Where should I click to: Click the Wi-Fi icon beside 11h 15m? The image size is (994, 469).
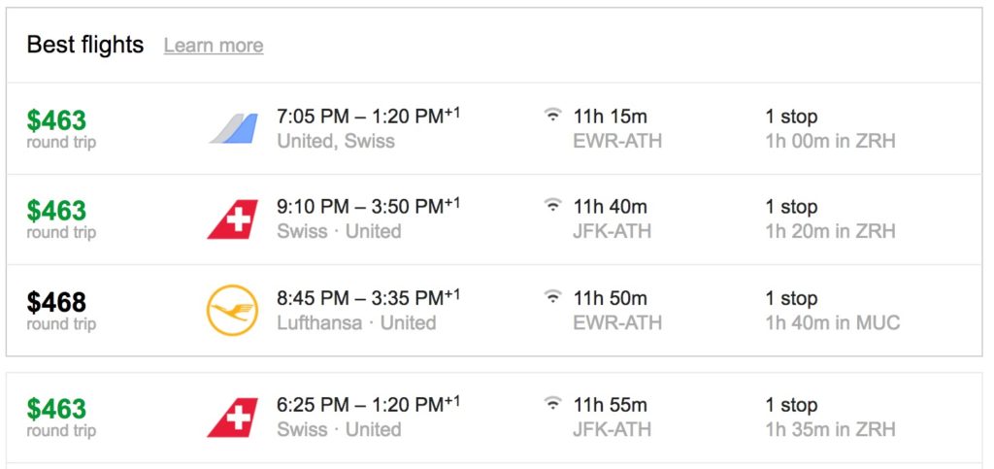click(552, 117)
